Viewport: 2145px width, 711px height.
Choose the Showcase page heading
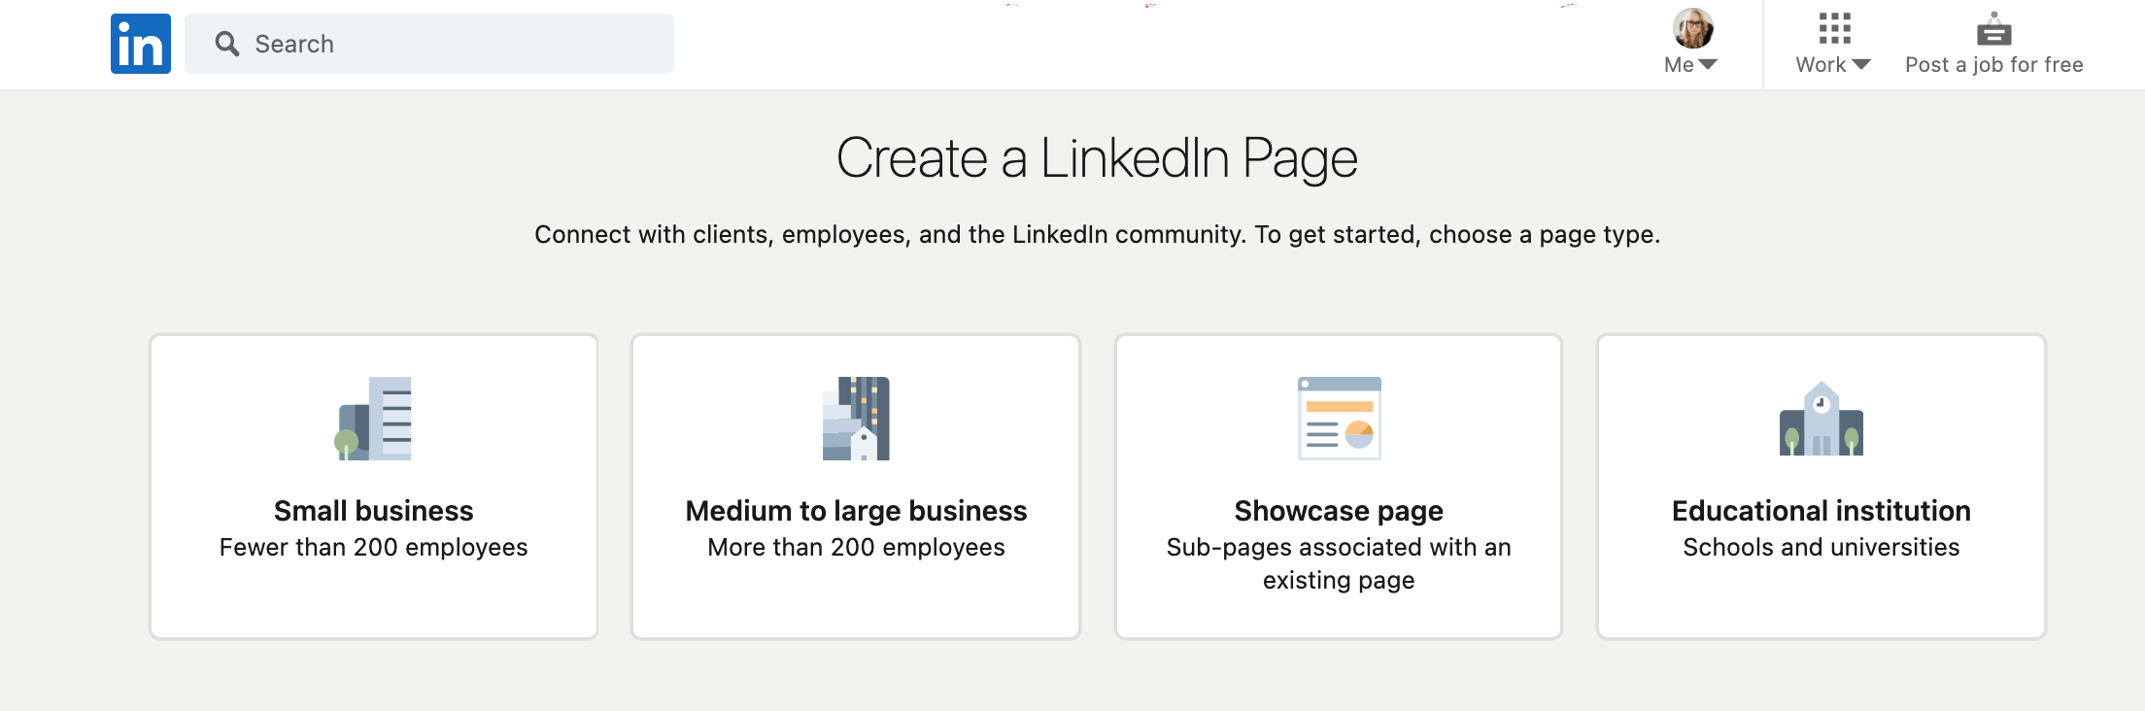click(1339, 511)
